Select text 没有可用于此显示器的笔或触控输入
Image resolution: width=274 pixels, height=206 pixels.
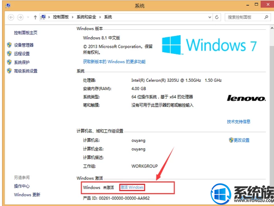click(x=162, y=105)
